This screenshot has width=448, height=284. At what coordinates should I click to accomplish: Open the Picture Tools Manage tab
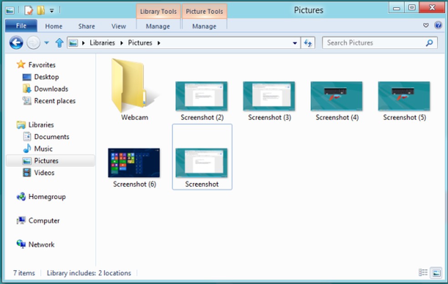[204, 26]
